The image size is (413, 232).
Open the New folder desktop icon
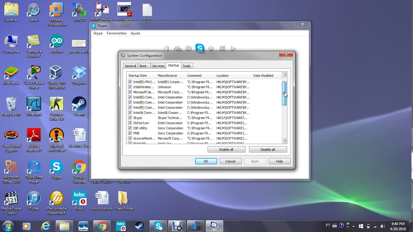coord(125,201)
